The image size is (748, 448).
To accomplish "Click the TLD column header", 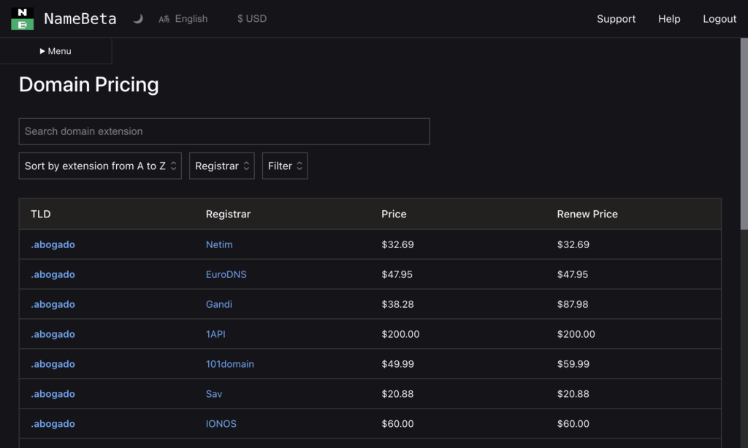I will pyautogui.click(x=41, y=214).
